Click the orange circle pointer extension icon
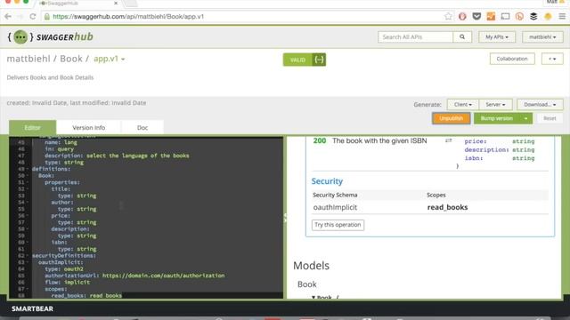Viewport: 570px width, 320px height. tap(519, 16)
